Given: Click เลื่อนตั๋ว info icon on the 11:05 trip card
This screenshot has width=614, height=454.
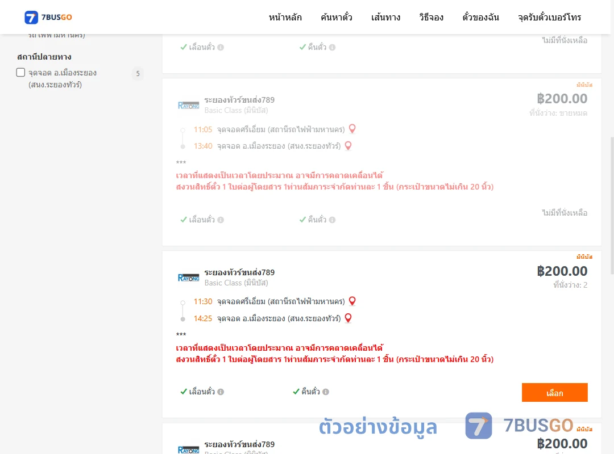Looking at the screenshot, I should (x=221, y=220).
